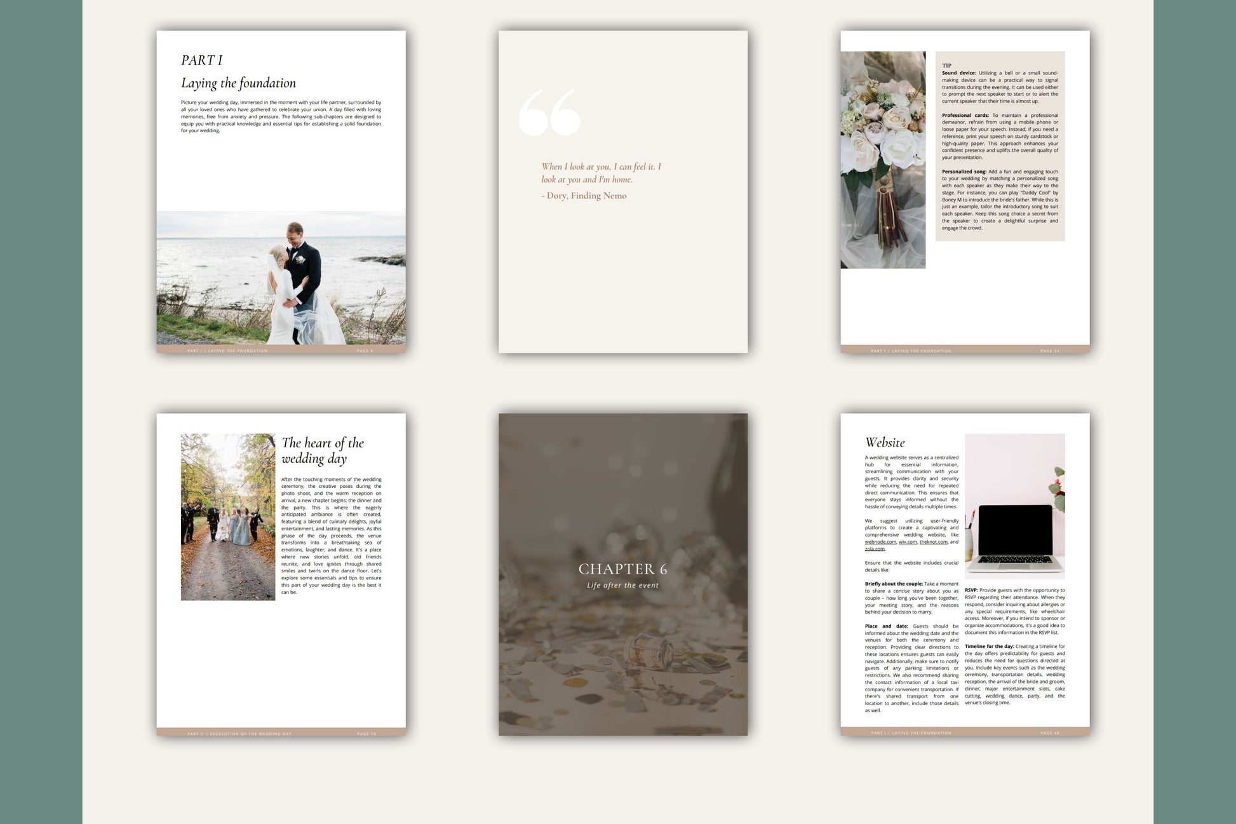The height and width of the screenshot is (824, 1236).
Task: Click the 'Timeline for the day:' paragraph
Action: pos(1014,675)
